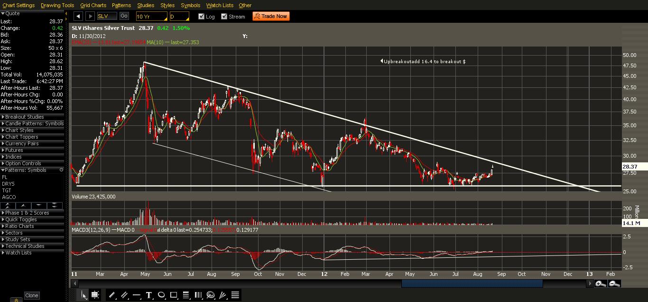Image resolution: width=648 pixels, height=302 pixels.
Task: Expand Phase 1 & 2 Scores section
Action: (32, 213)
